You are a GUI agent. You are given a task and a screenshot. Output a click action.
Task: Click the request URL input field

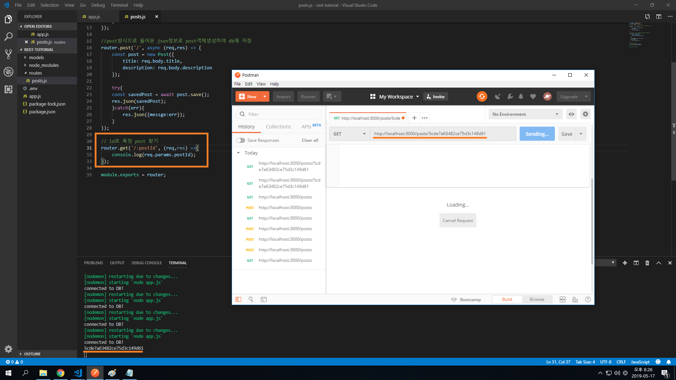tap(443, 134)
